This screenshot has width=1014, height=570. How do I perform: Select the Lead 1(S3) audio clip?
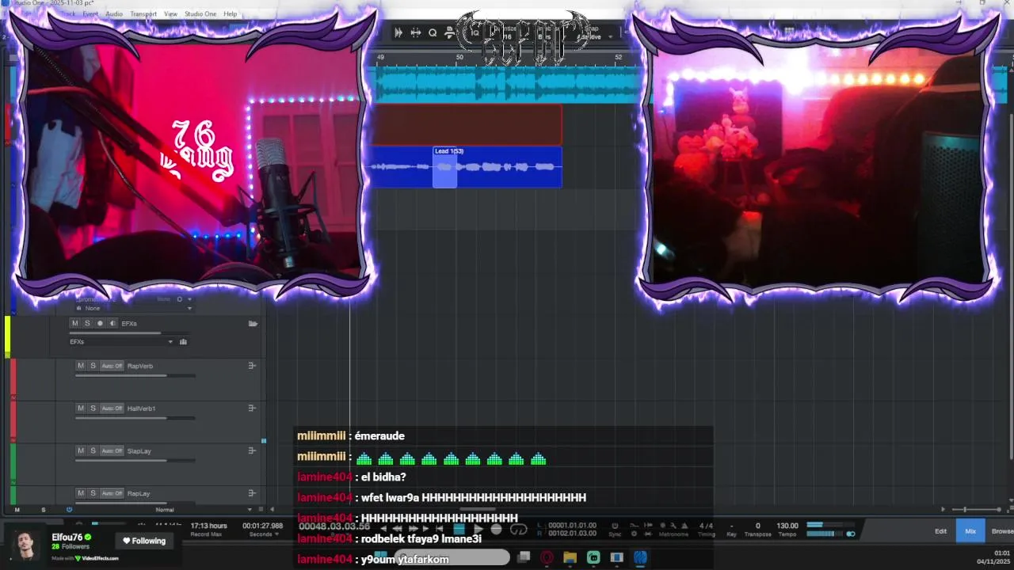point(497,167)
